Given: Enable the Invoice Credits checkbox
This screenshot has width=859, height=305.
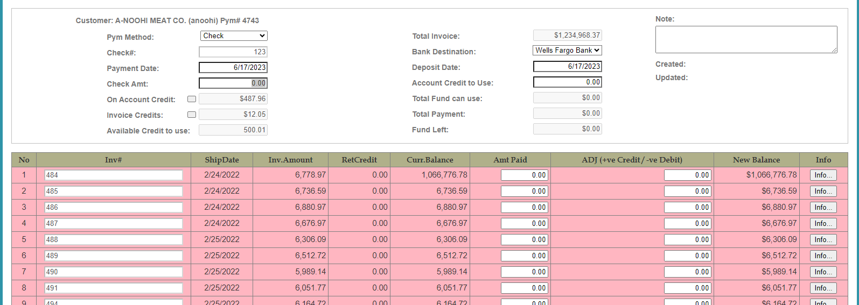Looking at the screenshot, I should click(x=192, y=115).
